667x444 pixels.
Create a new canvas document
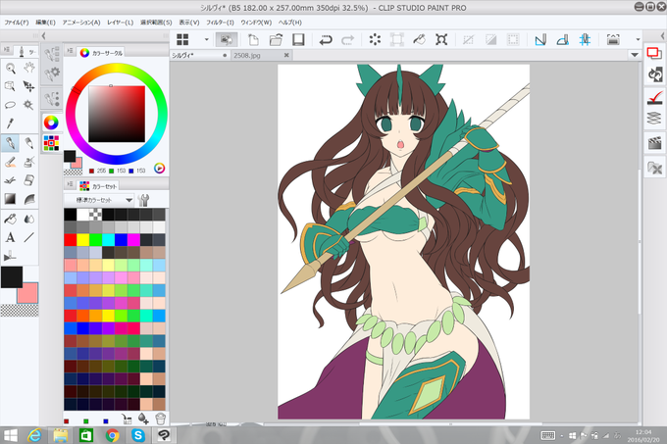(253, 39)
